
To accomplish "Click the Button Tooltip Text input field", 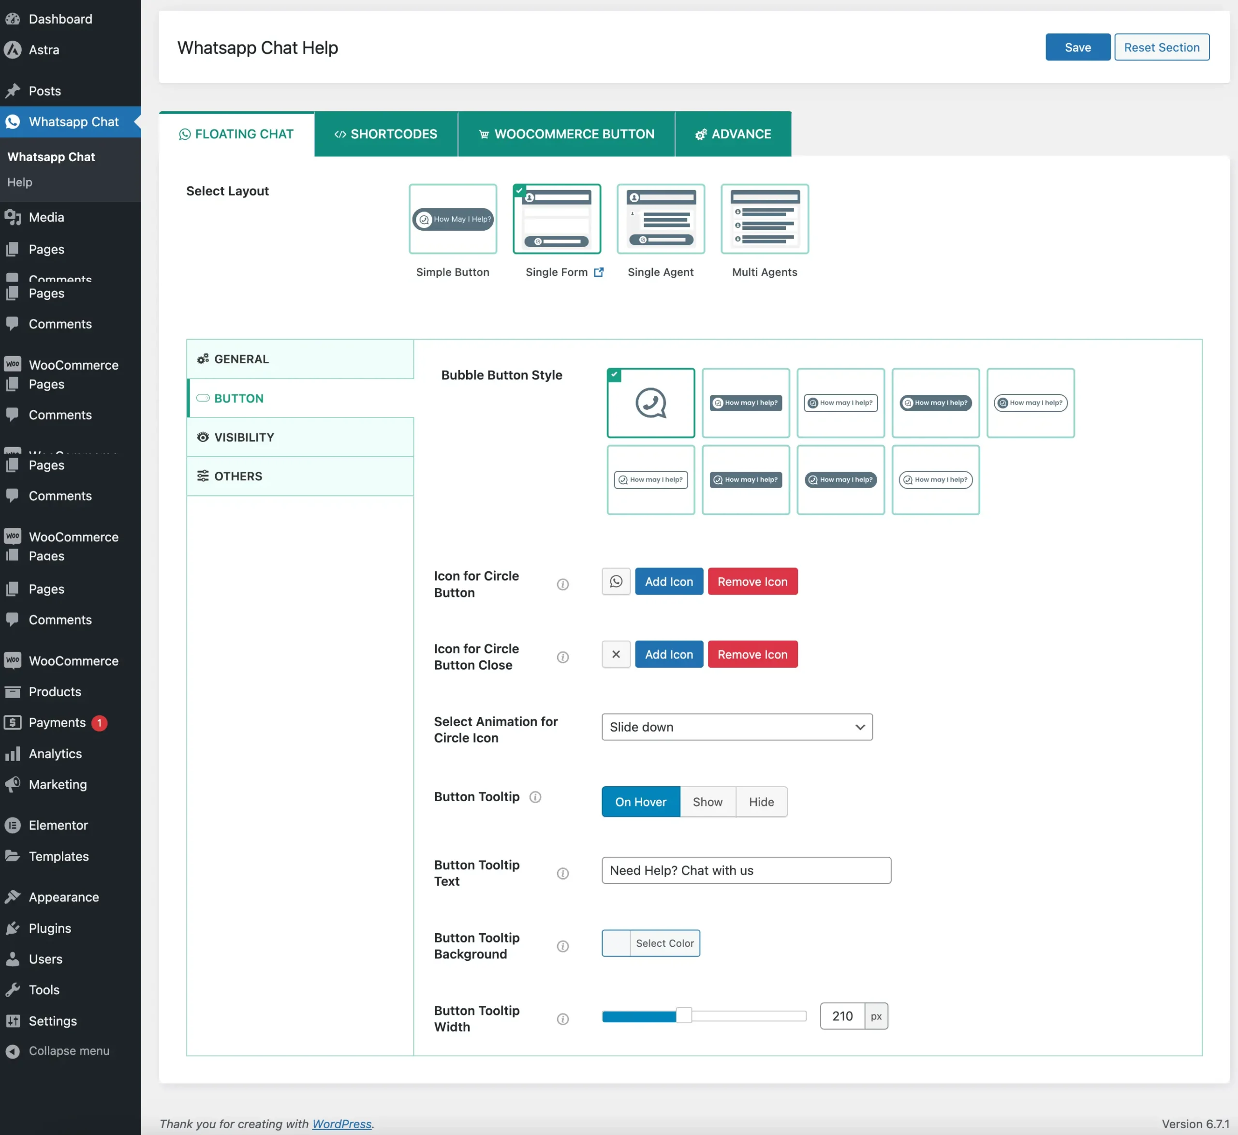I will tap(746, 870).
